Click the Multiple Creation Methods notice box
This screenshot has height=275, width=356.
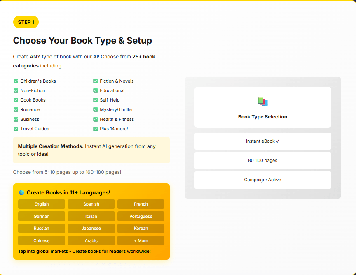[x=91, y=150]
